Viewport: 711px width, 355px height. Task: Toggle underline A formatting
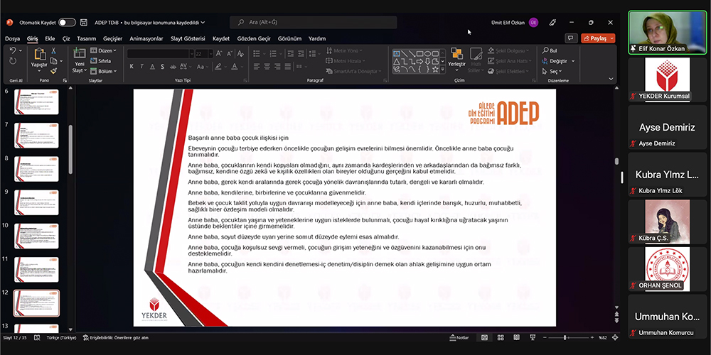pos(151,67)
